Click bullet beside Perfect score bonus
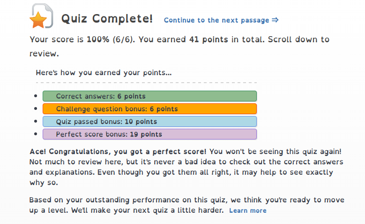 [x=36, y=134]
